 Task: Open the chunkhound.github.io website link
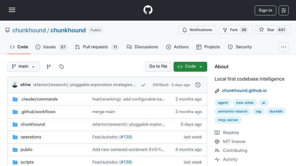[244, 90]
